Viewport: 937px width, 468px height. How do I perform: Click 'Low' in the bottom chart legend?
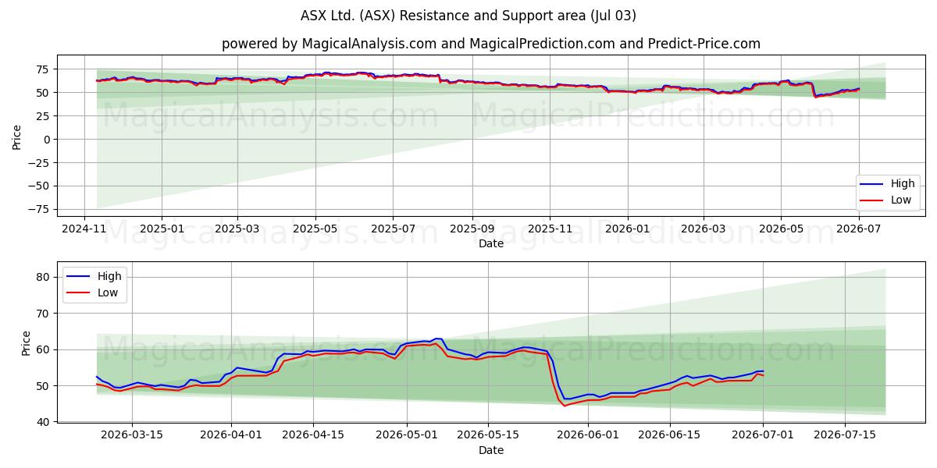pyautogui.click(x=108, y=292)
